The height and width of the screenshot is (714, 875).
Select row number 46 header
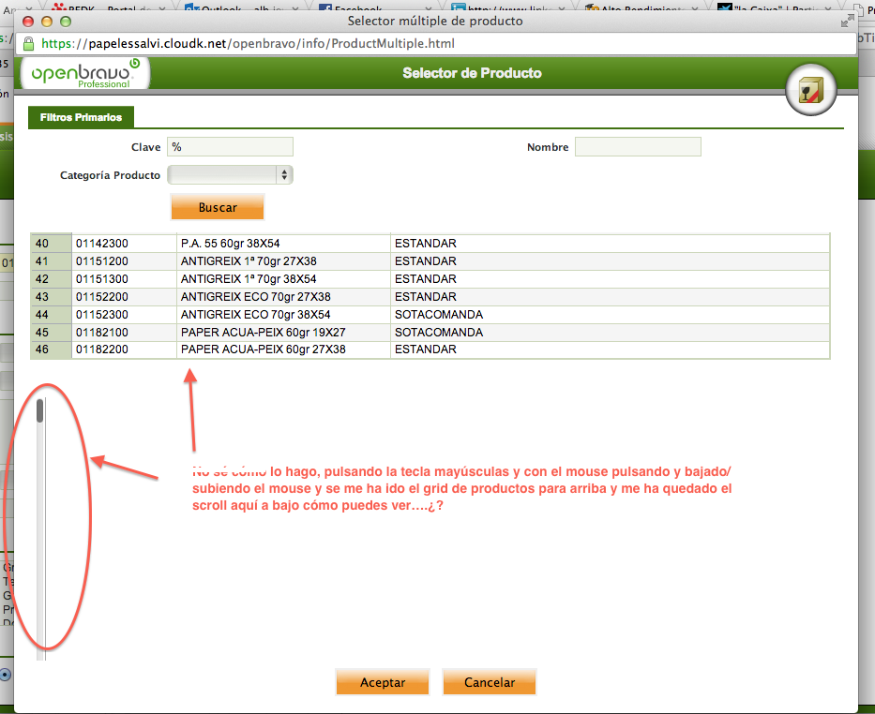click(51, 350)
